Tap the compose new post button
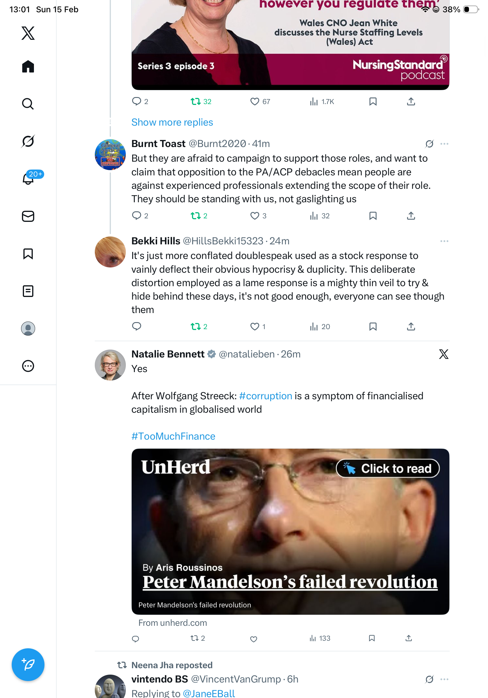The image size is (488, 698). point(28,664)
